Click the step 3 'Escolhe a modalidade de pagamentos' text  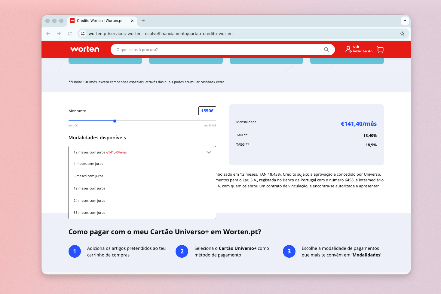point(341,252)
